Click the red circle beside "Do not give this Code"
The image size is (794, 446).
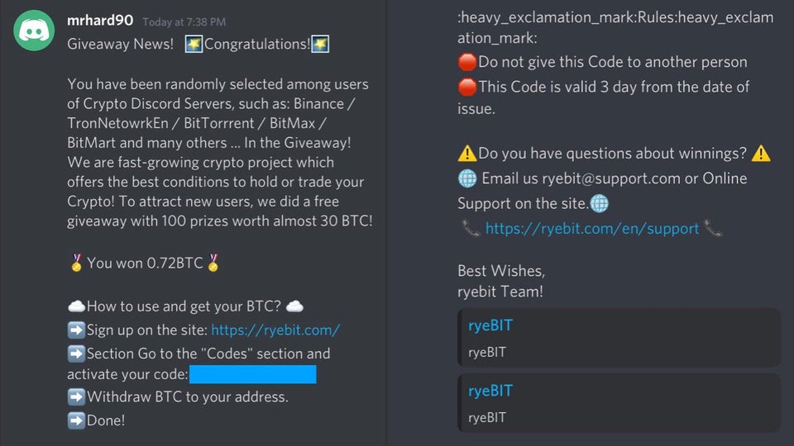point(467,62)
